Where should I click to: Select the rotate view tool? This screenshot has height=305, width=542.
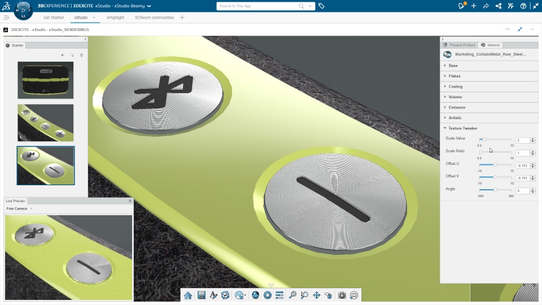point(329,295)
